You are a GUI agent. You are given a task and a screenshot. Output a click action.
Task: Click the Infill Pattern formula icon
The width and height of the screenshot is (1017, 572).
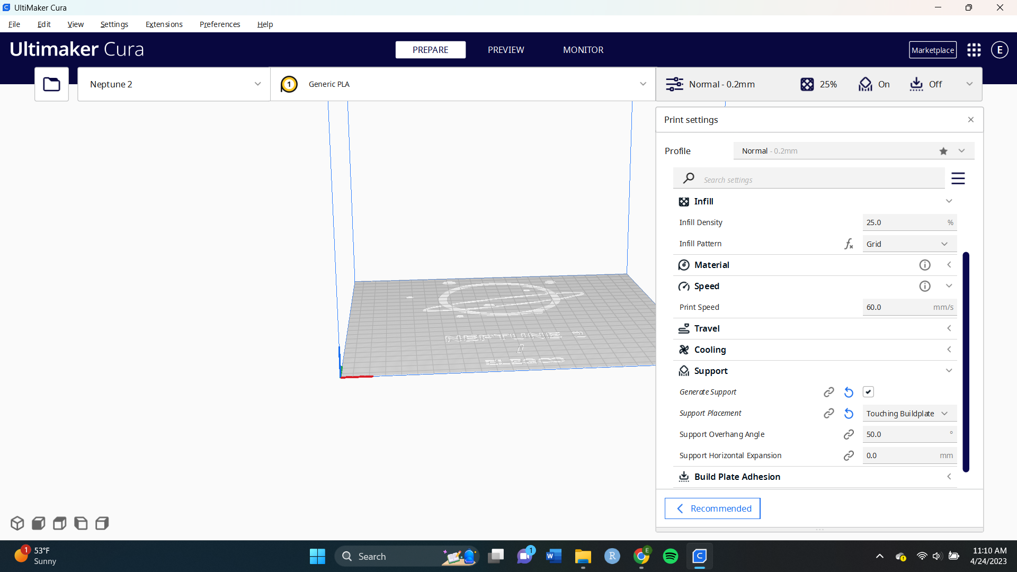click(849, 244)
